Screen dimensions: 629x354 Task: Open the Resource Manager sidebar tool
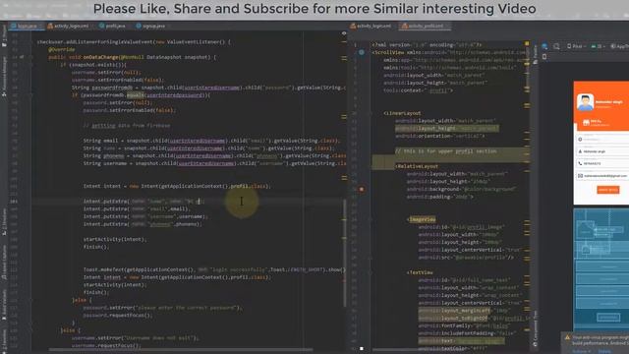[x=4, y=77]
